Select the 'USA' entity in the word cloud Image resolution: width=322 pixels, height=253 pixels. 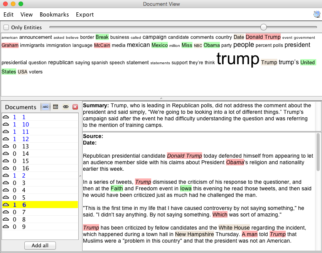coord(23,72)
